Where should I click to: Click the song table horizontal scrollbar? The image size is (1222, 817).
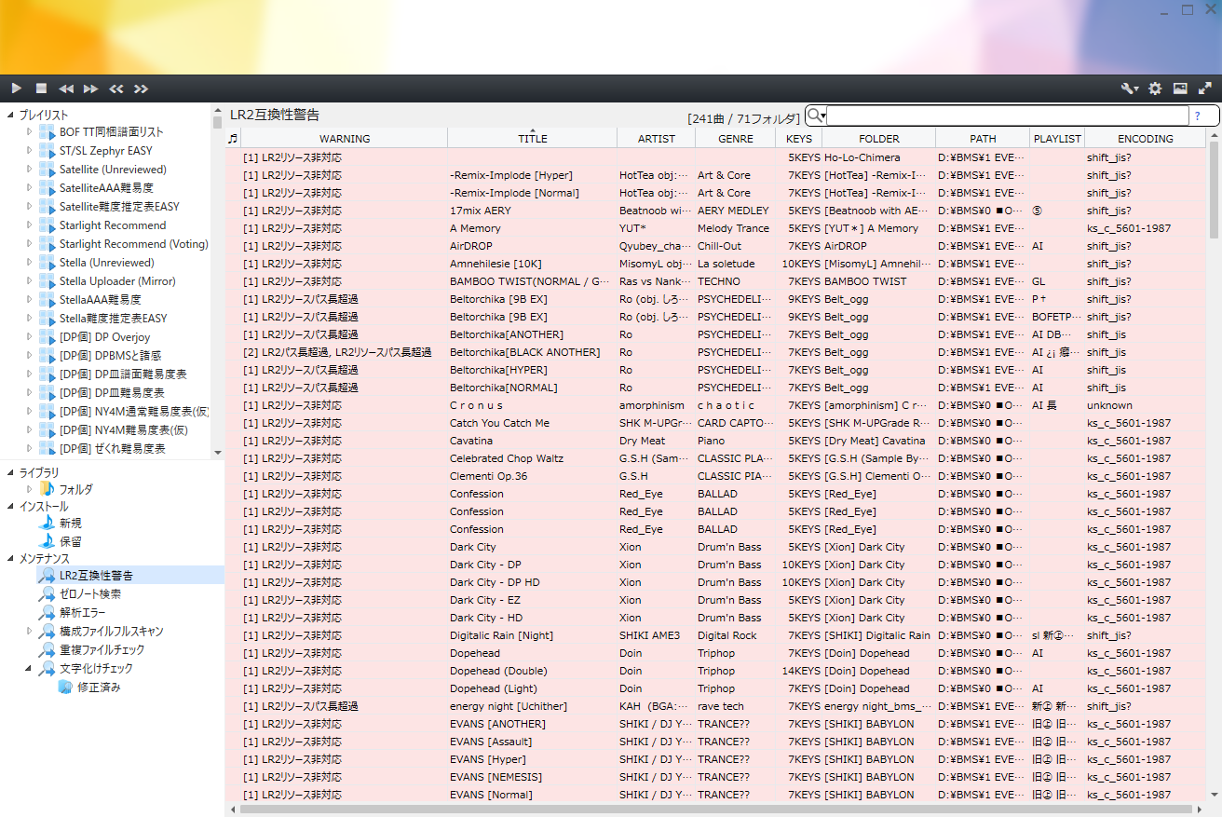(x=717, y=809)
